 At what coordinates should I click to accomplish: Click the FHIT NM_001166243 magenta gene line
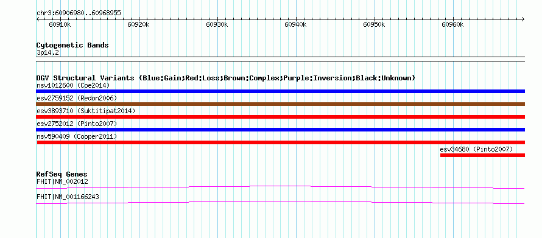click(x=280, y=202)
